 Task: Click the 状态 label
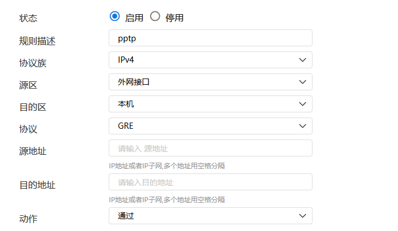point(28,18)
